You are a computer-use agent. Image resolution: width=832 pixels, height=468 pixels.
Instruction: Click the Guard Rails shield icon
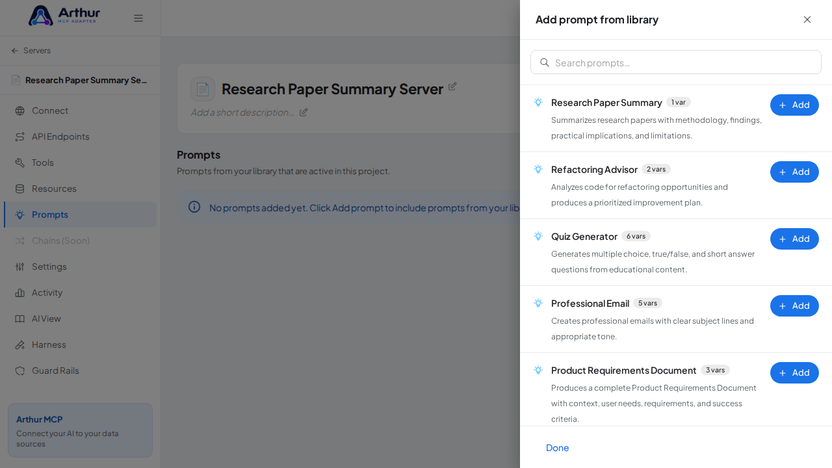(x=20, y=370)
